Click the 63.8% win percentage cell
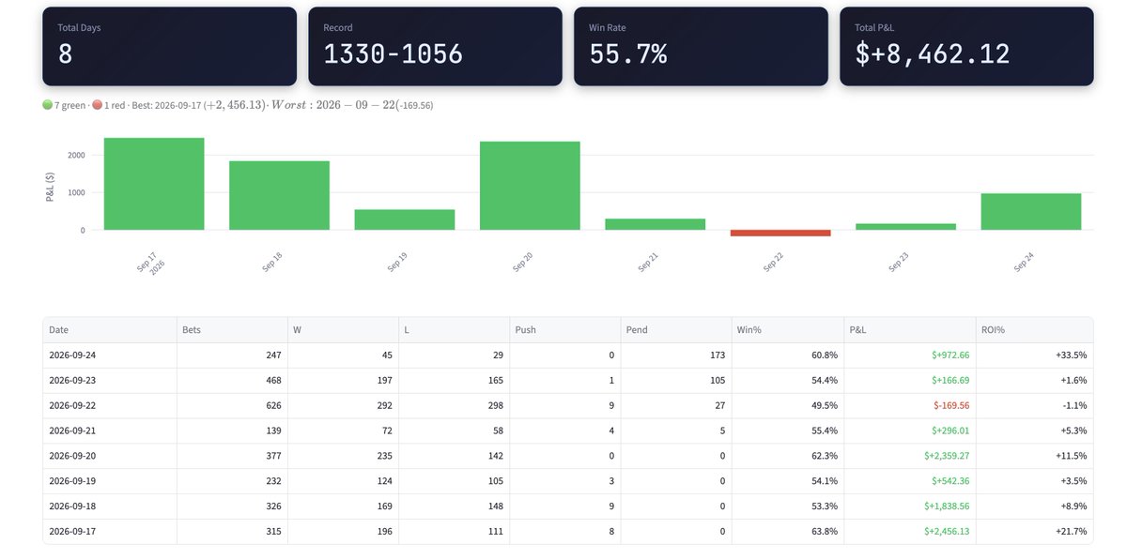The image size is (1127, 559). 787,532
